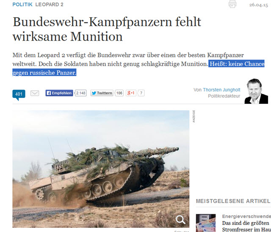The image size is (271, 232).
Task: Click the Facebook Empfehlen button
Action: click(59, 93)
